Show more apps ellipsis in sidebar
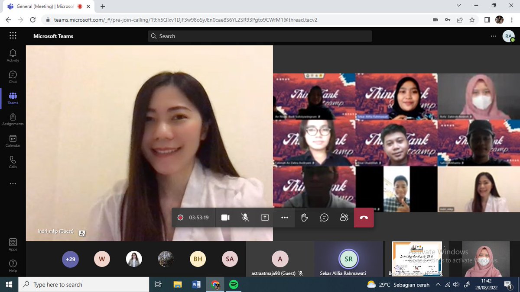Viewport: 520px width, 292px height. [13, 183]
